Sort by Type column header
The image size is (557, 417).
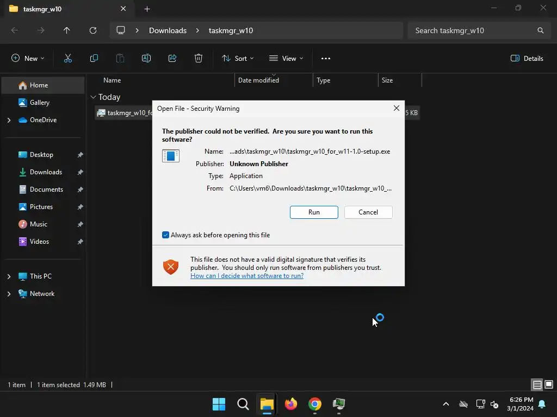pos(345,80)
